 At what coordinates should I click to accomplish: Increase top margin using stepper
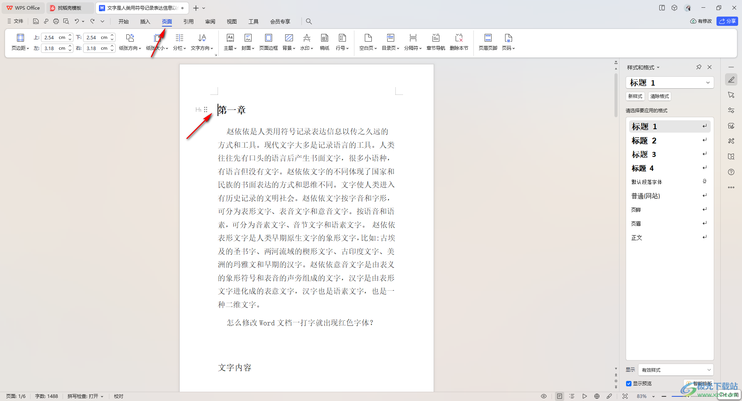tap(70, 35)
